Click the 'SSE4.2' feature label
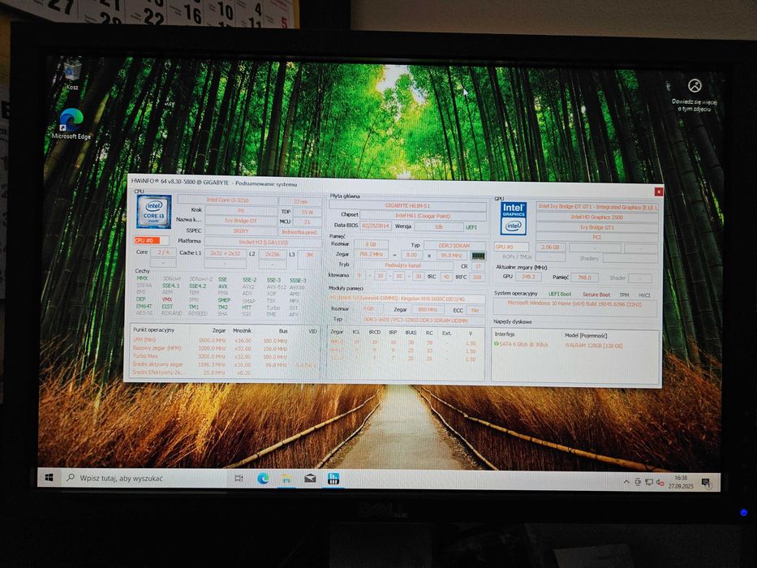This screenshot has height=568, width=757. pos(197,286)
